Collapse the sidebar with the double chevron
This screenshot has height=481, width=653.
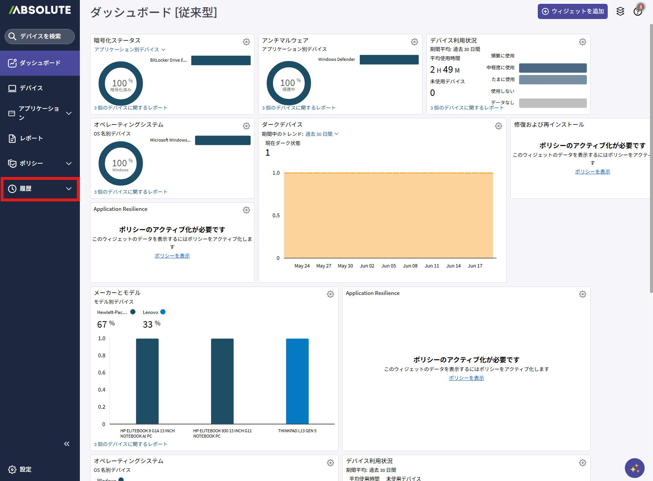coord(67,444)
